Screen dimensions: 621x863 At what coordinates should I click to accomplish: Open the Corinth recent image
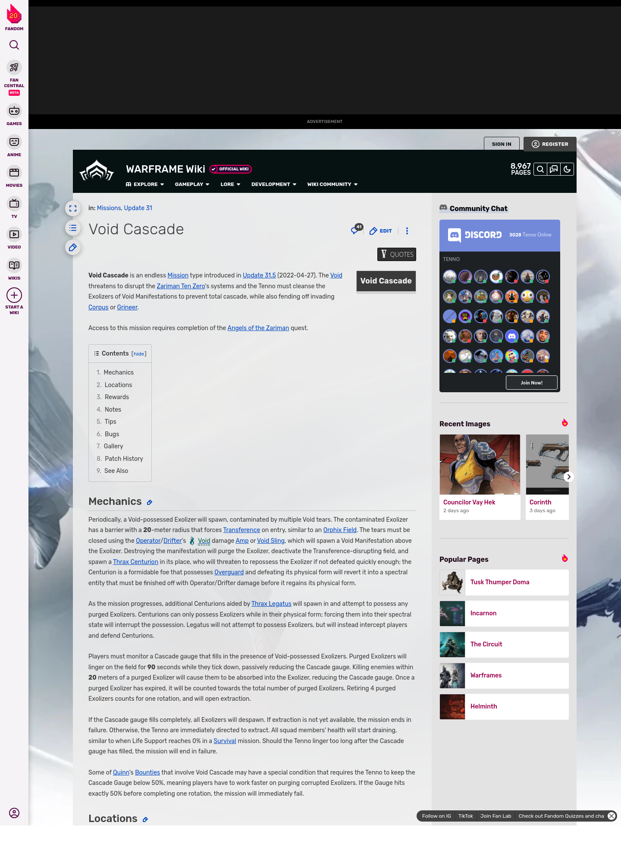point(547,464)
